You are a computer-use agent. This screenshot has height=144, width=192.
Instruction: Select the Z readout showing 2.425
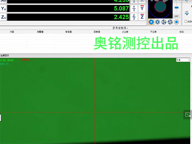click(68, 17)
